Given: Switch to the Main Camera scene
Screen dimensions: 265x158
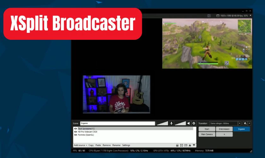Looking at the screenshot, I should pos(207,134).
